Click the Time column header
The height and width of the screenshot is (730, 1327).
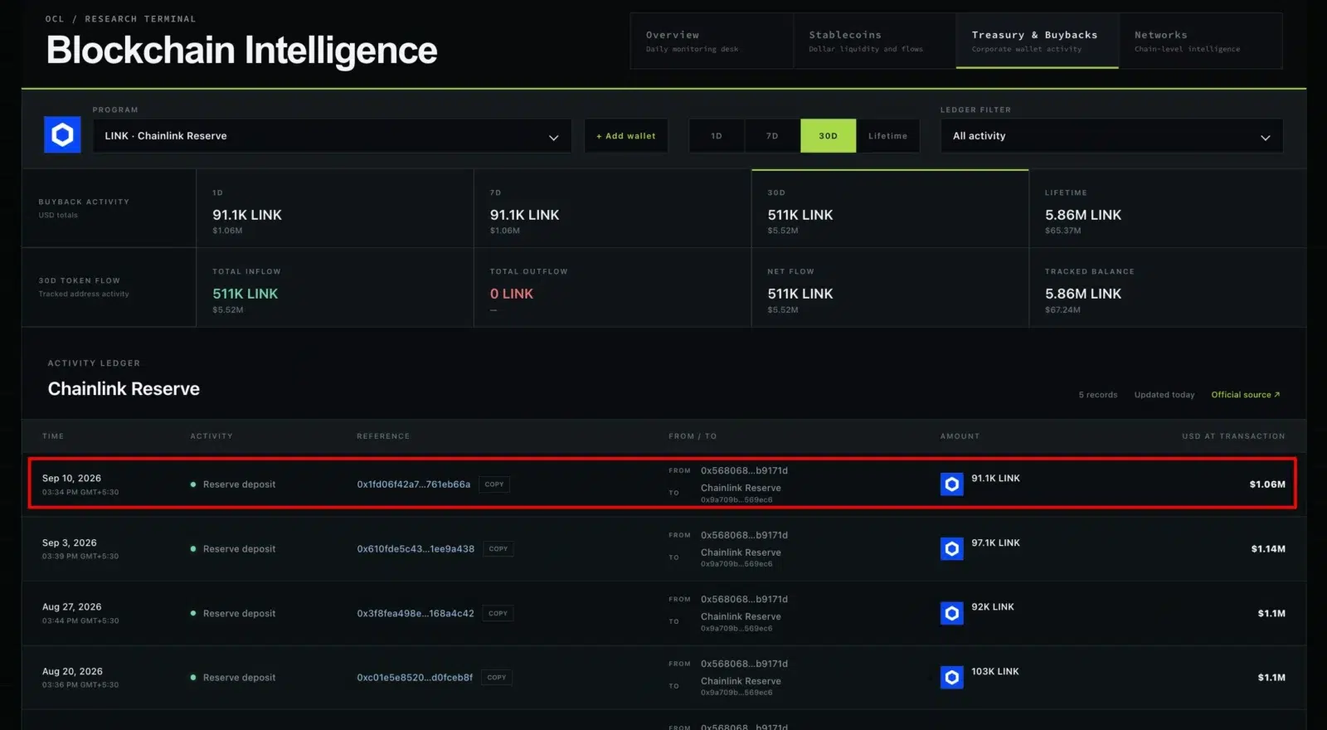(53, 436)
